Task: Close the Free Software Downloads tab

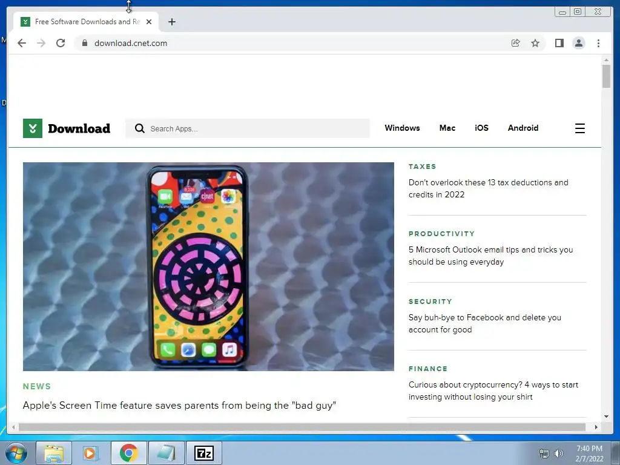Action: 149,22
